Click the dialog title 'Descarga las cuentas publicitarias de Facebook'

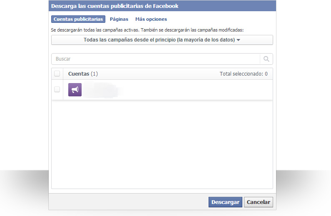115,6
